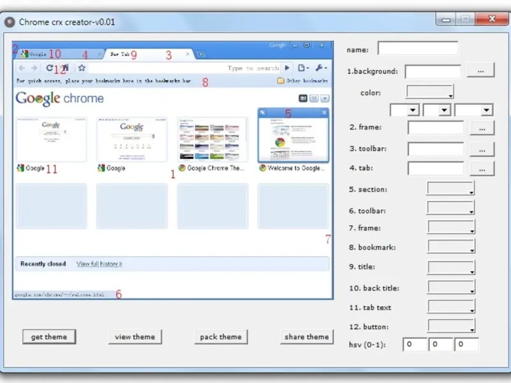
Task: Open the View full history link
Action: click(x=100, y=264)
